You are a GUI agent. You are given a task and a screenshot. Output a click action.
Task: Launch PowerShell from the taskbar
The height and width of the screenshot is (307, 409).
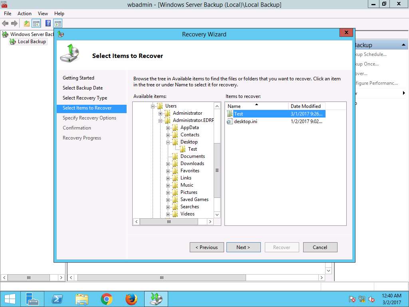[x=57, y=299]
